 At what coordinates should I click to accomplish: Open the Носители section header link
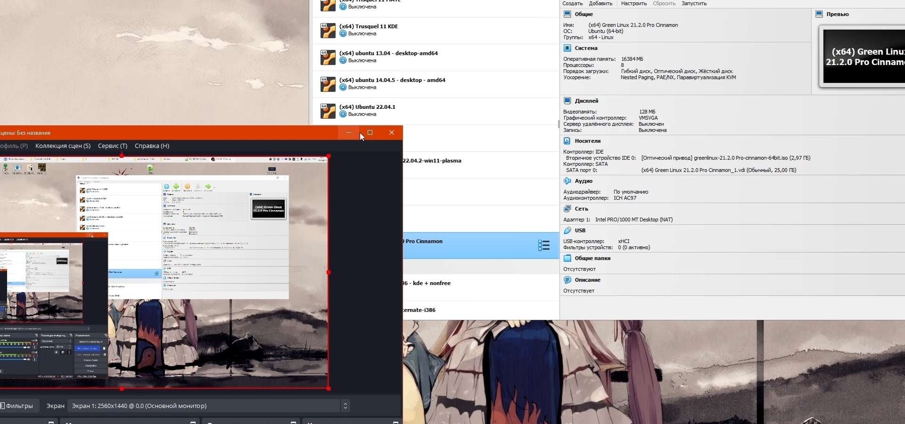pyautogui.click(x=588, y=141)
